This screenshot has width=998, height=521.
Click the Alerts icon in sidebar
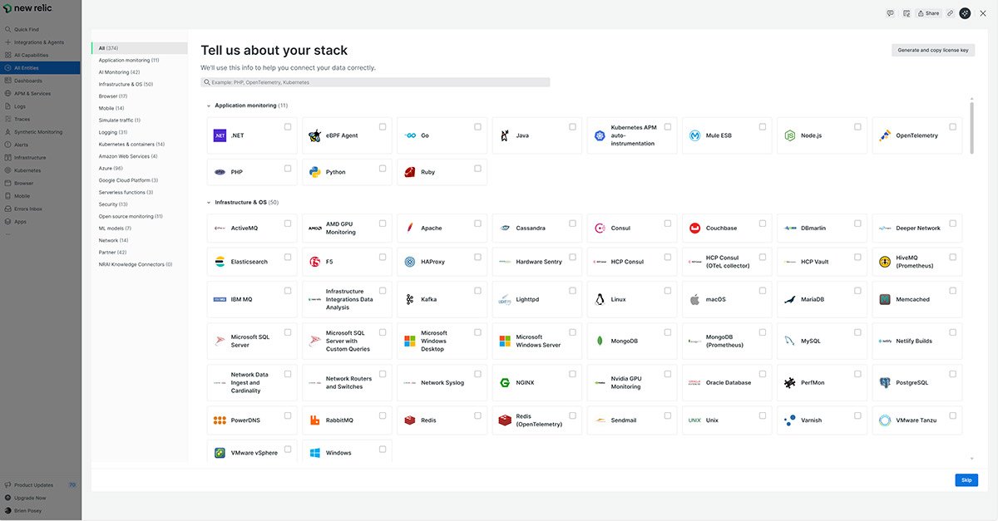coord(8,145)
